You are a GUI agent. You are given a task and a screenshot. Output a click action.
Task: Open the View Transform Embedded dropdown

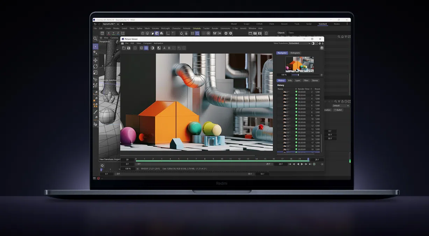click(300, 43)
